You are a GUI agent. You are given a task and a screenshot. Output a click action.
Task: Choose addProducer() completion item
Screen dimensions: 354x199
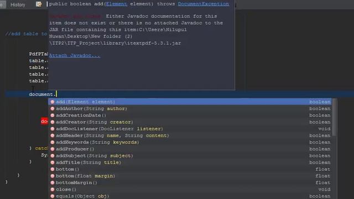[x=190, y=149]
